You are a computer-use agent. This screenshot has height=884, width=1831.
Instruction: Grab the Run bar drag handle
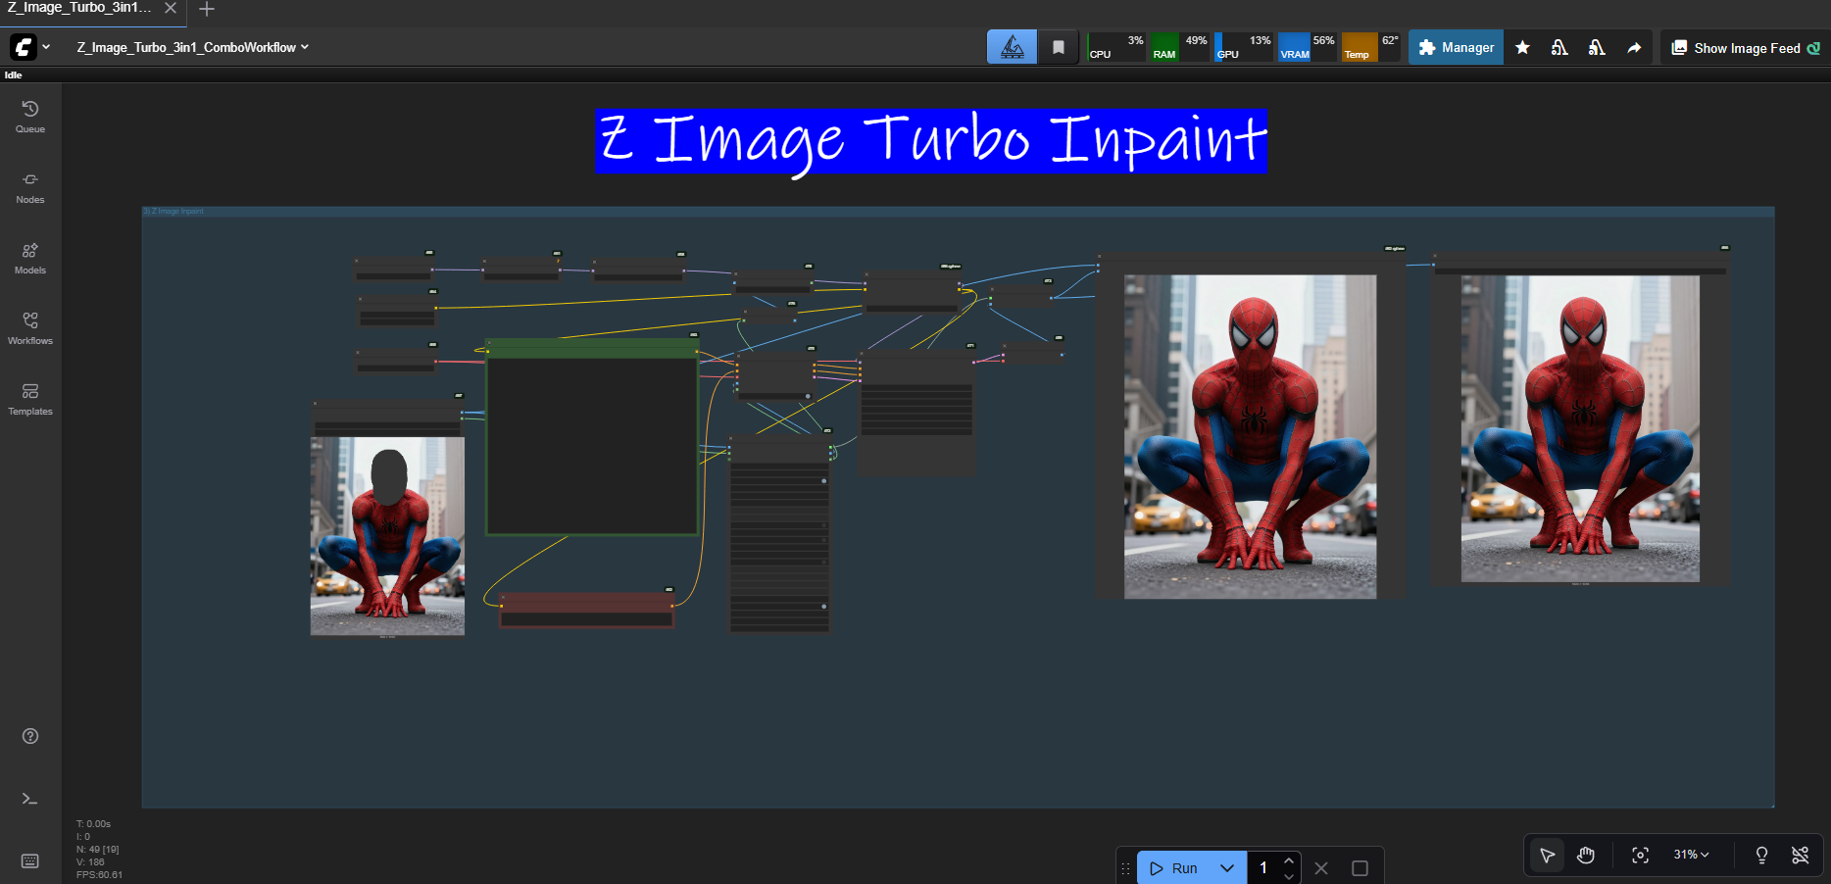(x=1126, y=868)
